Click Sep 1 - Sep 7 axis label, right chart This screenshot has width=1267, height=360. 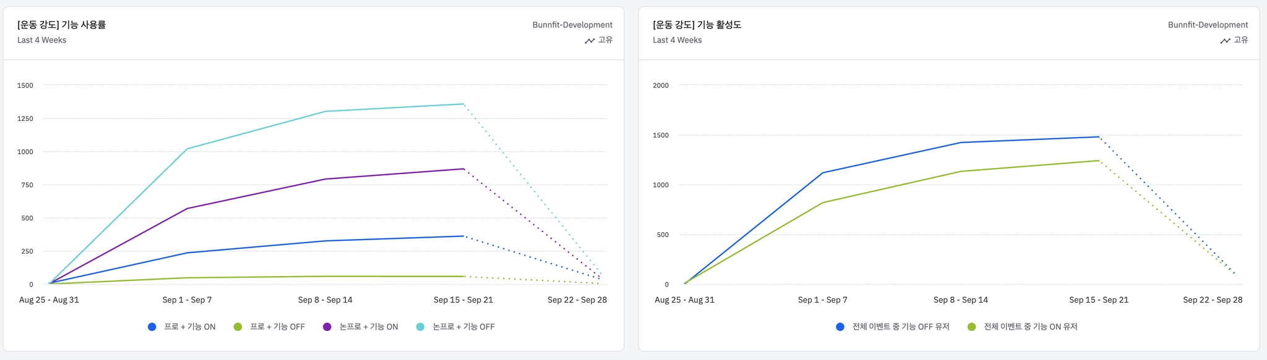pyautogui.click(x=823, y=300)
